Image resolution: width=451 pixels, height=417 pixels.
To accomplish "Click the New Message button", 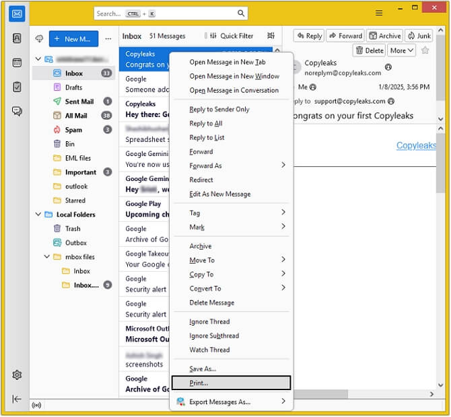I will point(73,39).
